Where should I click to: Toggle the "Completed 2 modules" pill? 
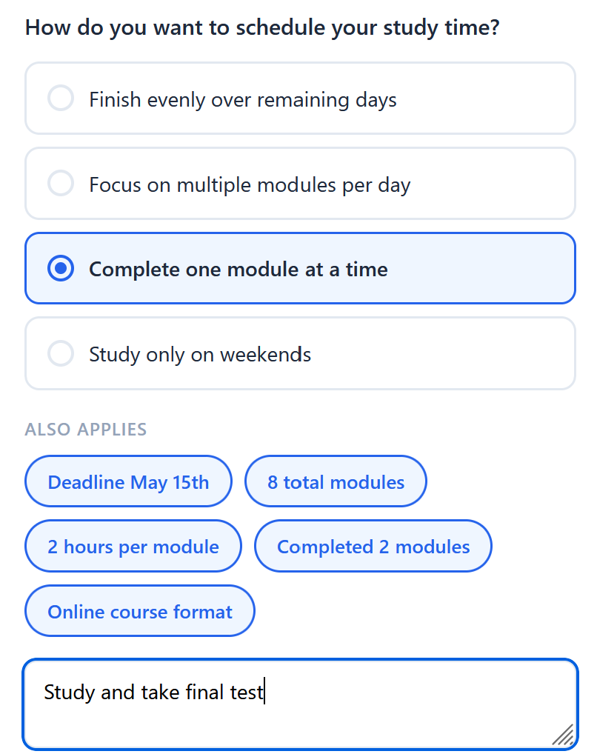pyautogui.click(x=373, y=546)
